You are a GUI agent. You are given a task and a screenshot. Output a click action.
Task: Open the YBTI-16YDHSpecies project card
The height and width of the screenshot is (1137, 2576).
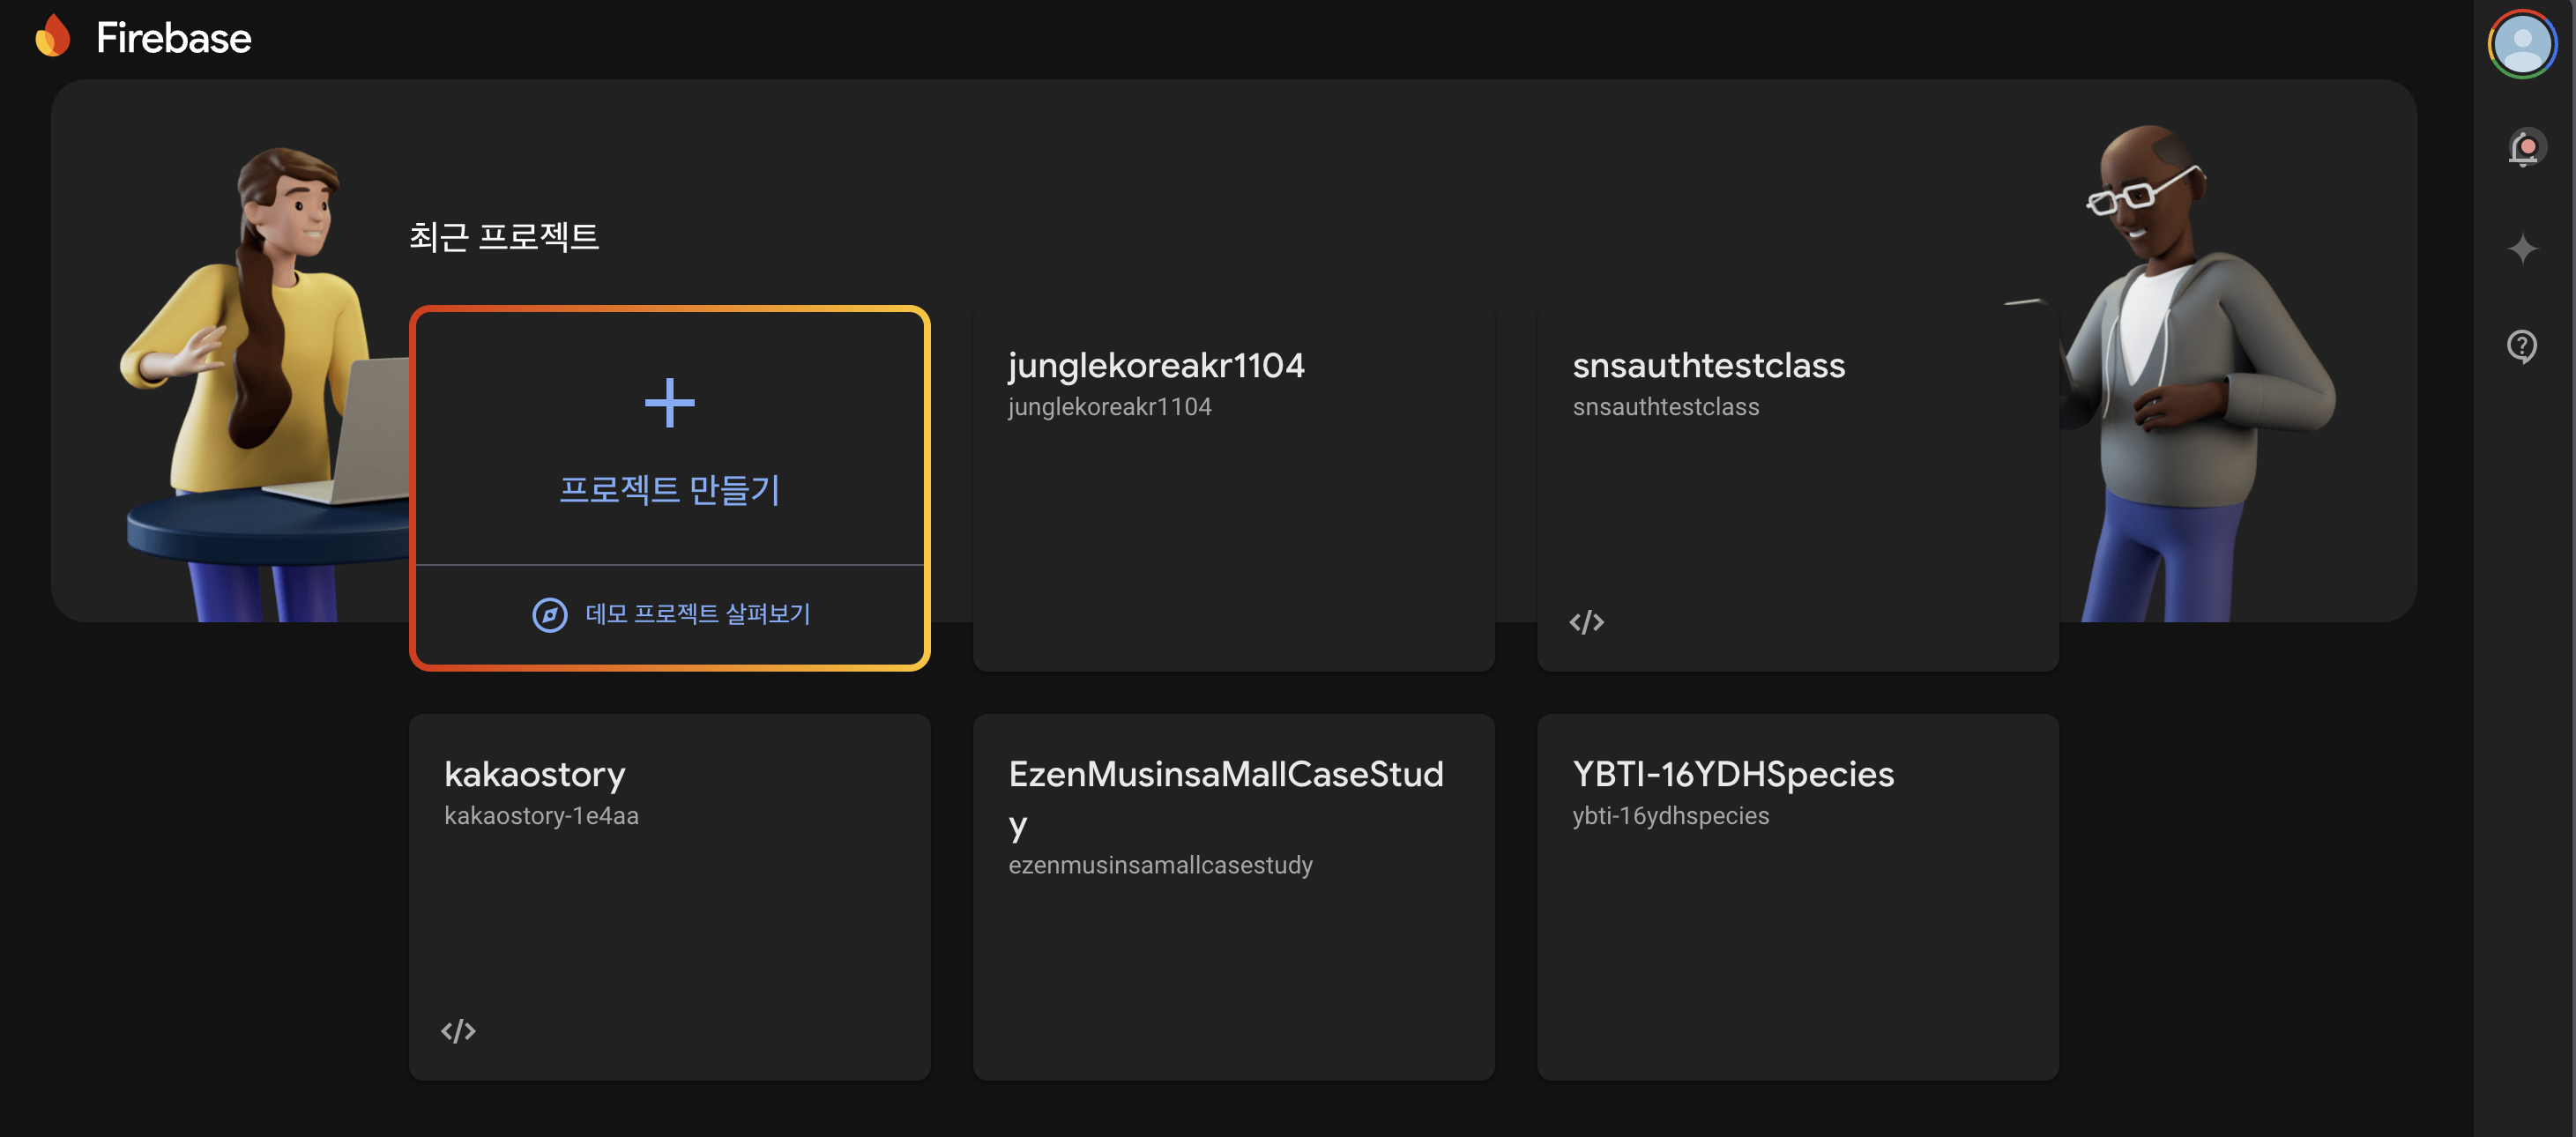click(x=1797, y=896)
